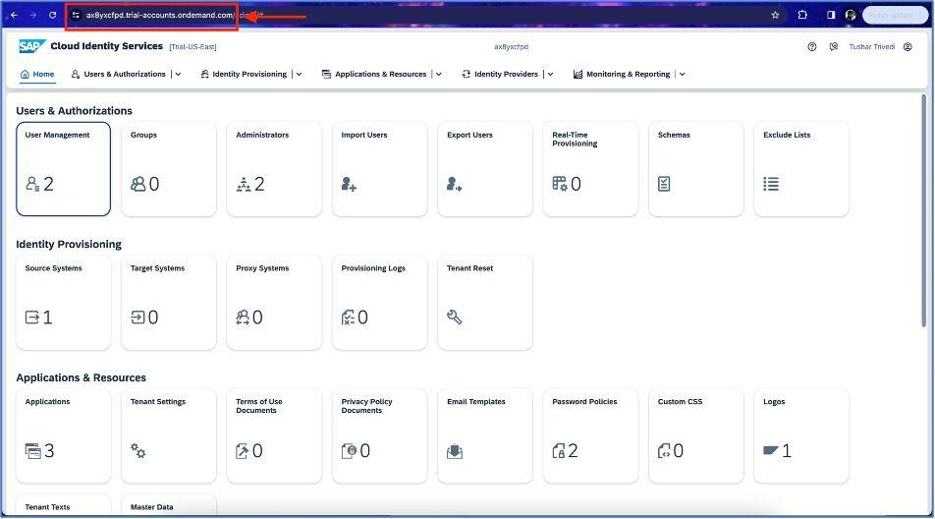Click the browser back arrow
The height and width of the screenshot is (519, 935).
coord(15,15)
